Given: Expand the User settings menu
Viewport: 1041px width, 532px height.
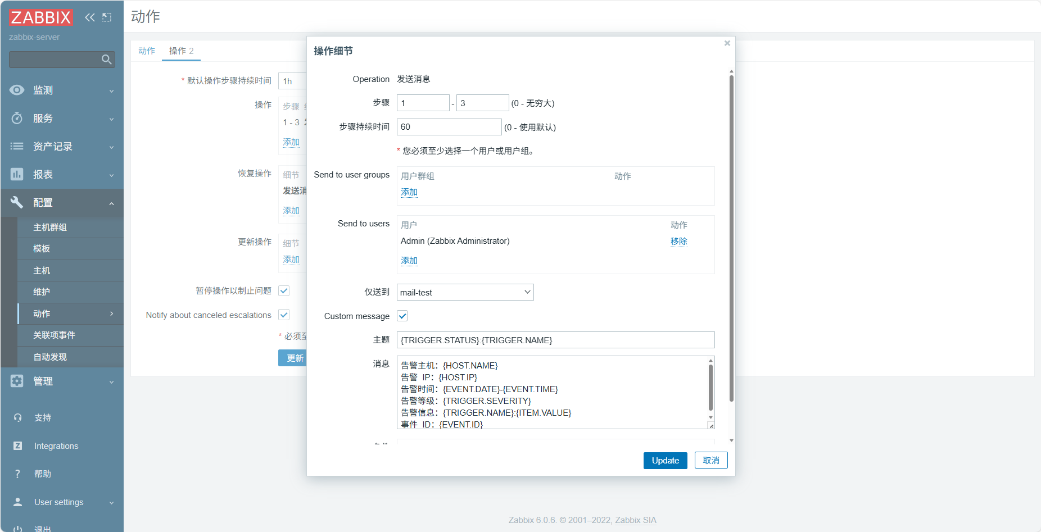Looking at the screenshot, I should [x=111, y=502].
